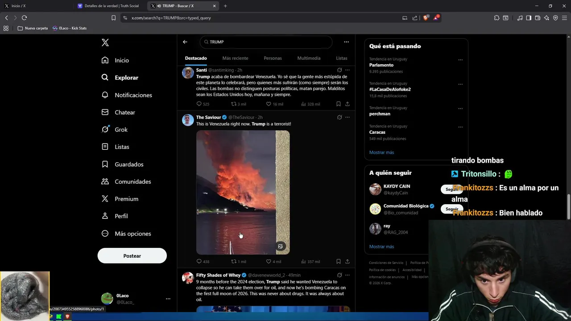Click the Postear button

(x=132, y=256)
